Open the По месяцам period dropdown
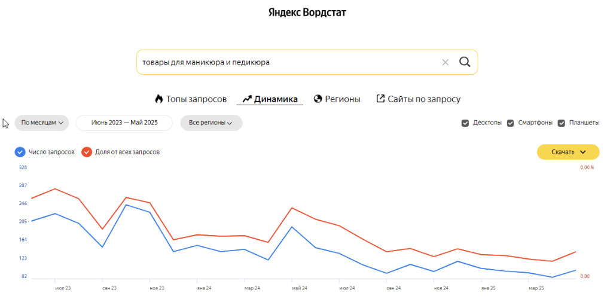607x299 pixels. (42, 123)
